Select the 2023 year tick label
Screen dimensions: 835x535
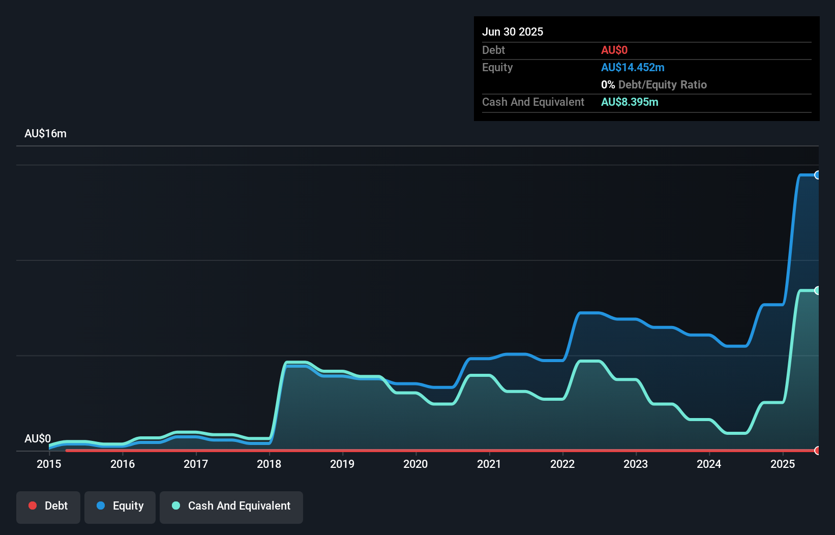(x=636, y=464)
